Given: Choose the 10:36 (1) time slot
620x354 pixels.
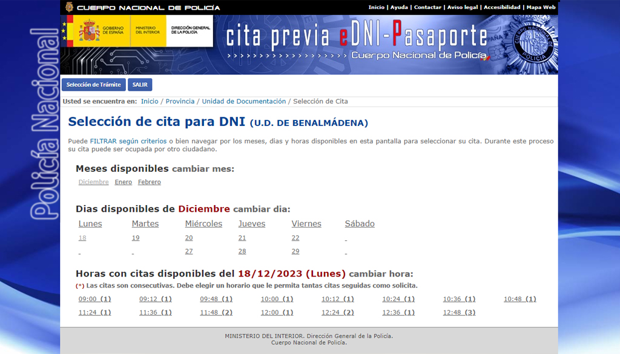Looking at the screenshot, I should [459, 299].
